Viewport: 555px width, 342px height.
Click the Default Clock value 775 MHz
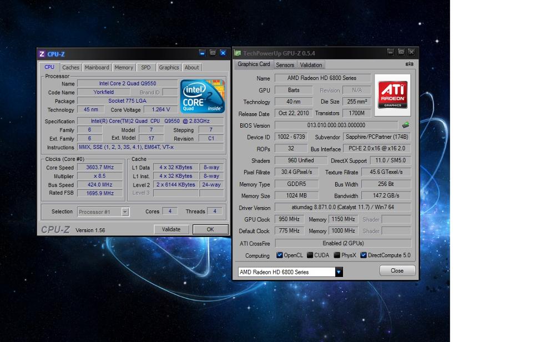289,231
